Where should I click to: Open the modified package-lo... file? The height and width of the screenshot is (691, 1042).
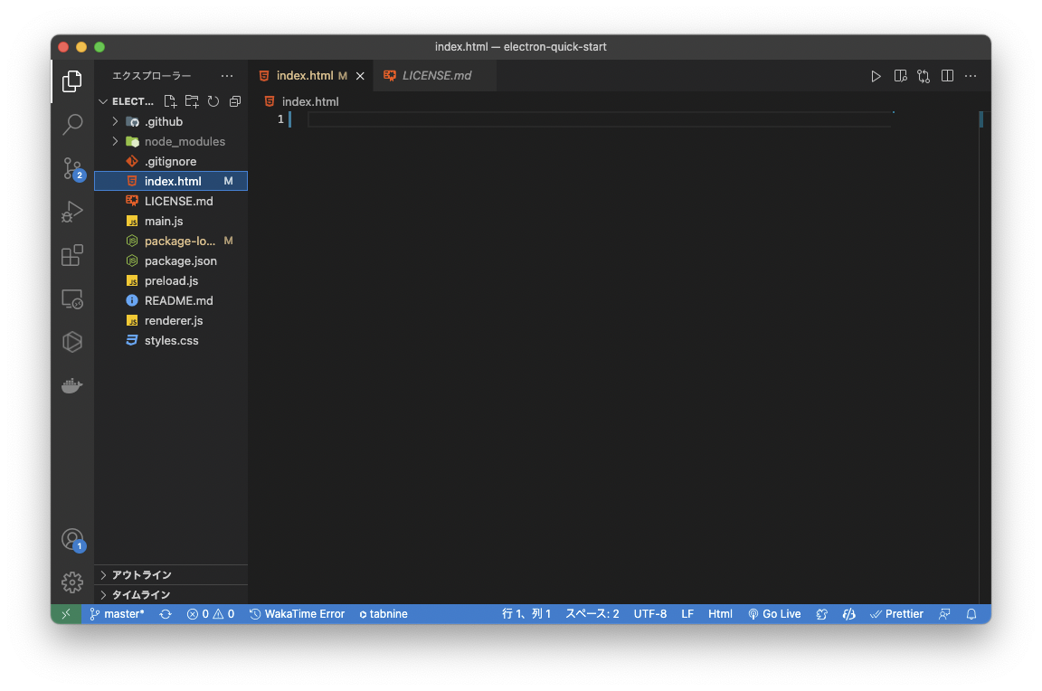tap(172, 241)
